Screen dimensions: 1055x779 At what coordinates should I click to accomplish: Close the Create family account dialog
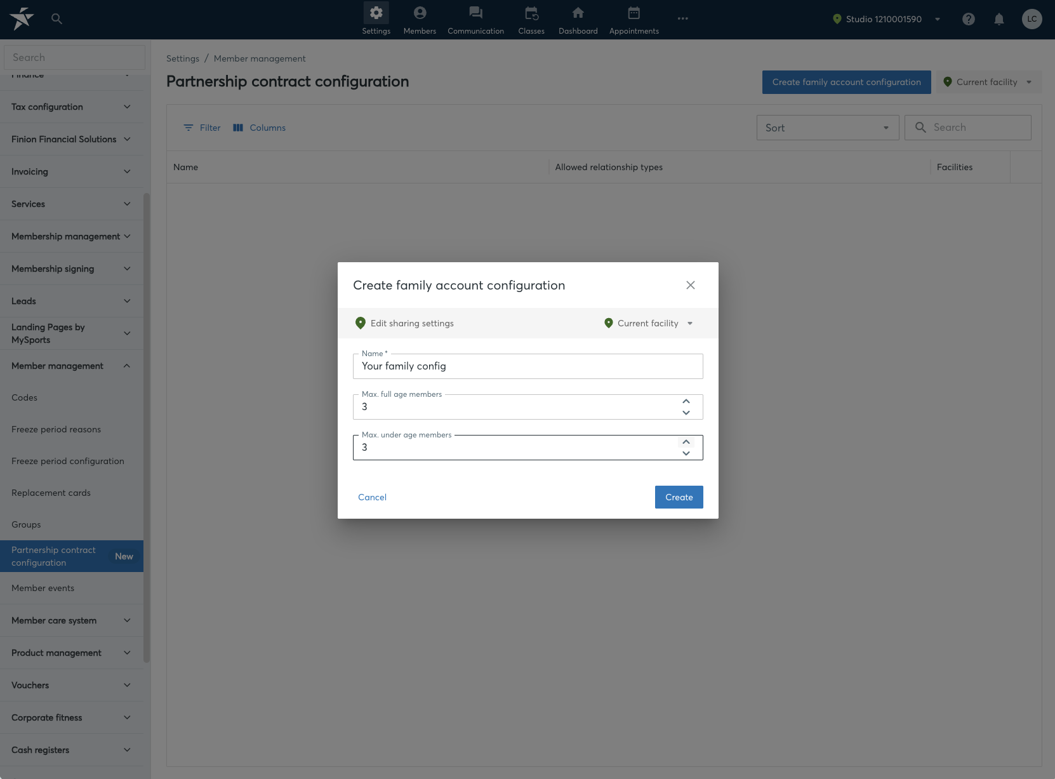691,285
